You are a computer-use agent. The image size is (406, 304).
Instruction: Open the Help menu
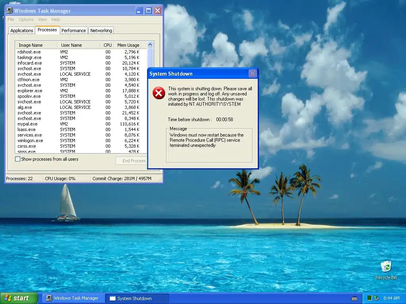(x=56, y=19)
